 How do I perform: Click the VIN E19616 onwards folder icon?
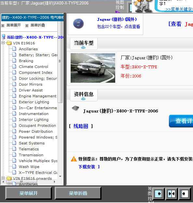coord(9,178)
